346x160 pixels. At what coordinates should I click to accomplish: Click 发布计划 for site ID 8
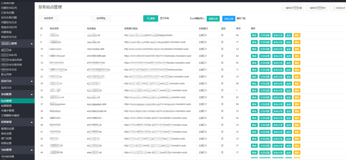click(278, 42)
